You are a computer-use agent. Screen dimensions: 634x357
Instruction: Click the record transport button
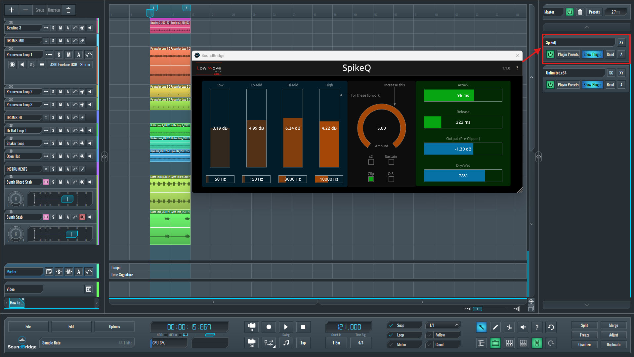point(269,327)
